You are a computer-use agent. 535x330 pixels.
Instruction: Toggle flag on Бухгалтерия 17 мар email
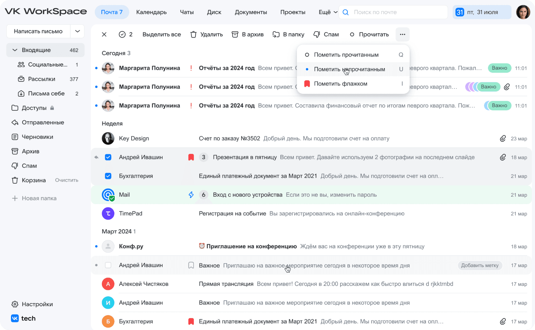(191, 321)
